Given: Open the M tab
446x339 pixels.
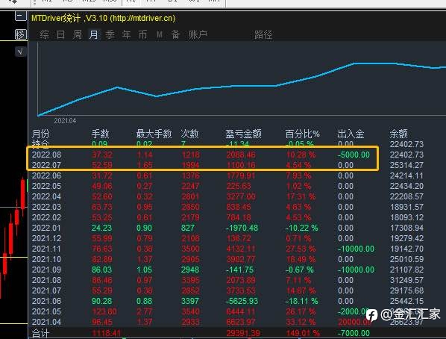Looking at the screenshot, I should (x=160, y=35).
